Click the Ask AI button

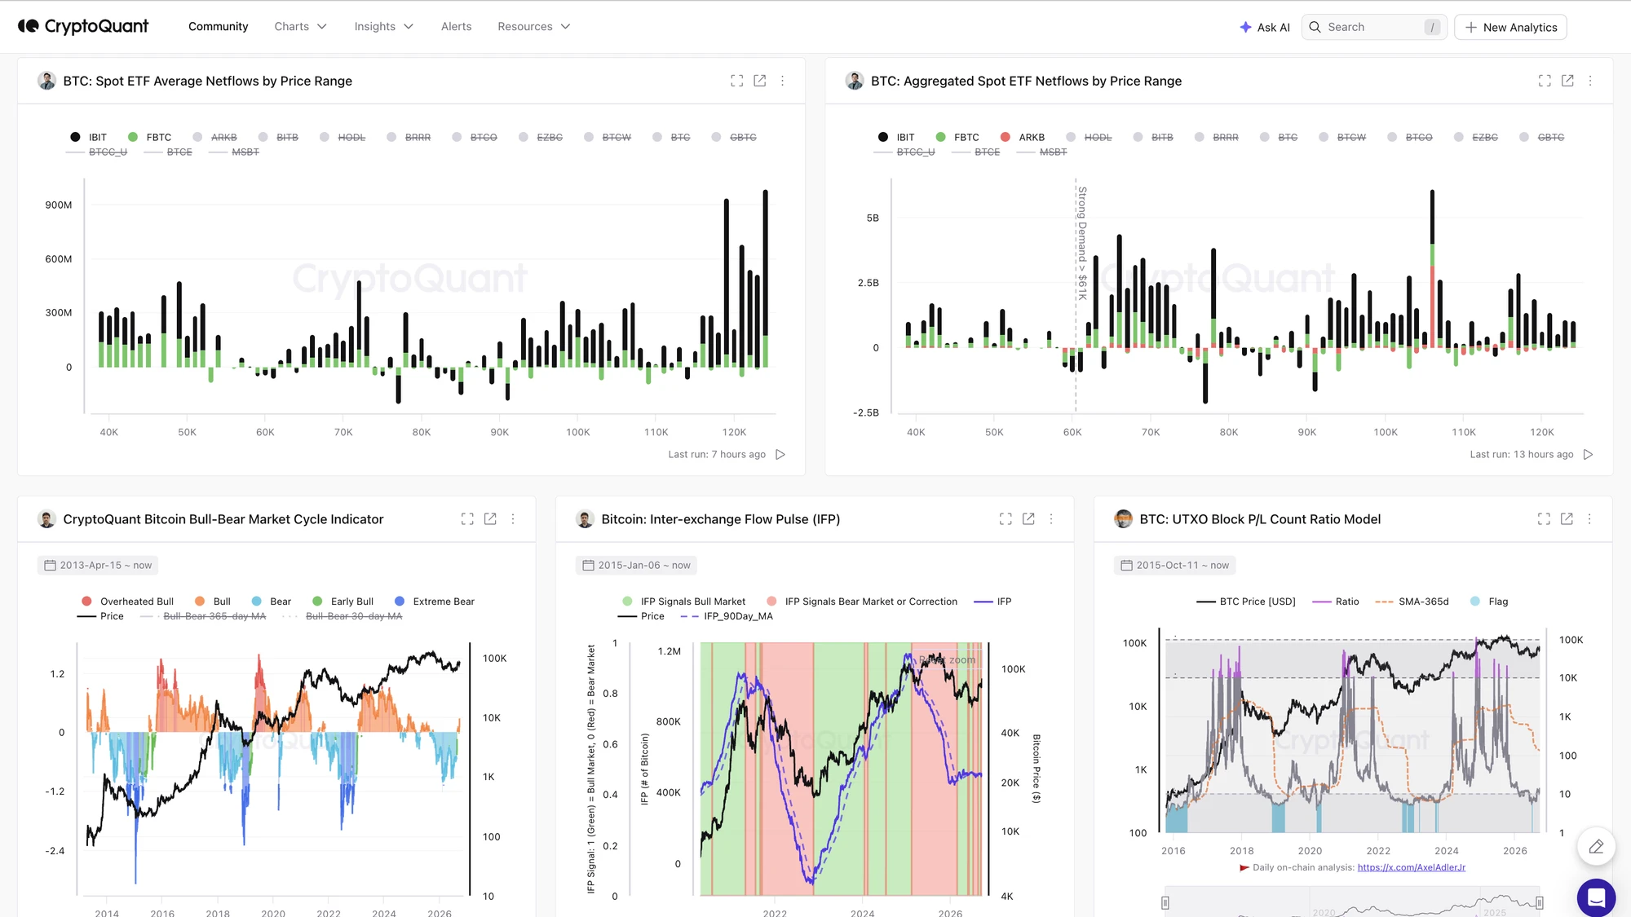1264,28
